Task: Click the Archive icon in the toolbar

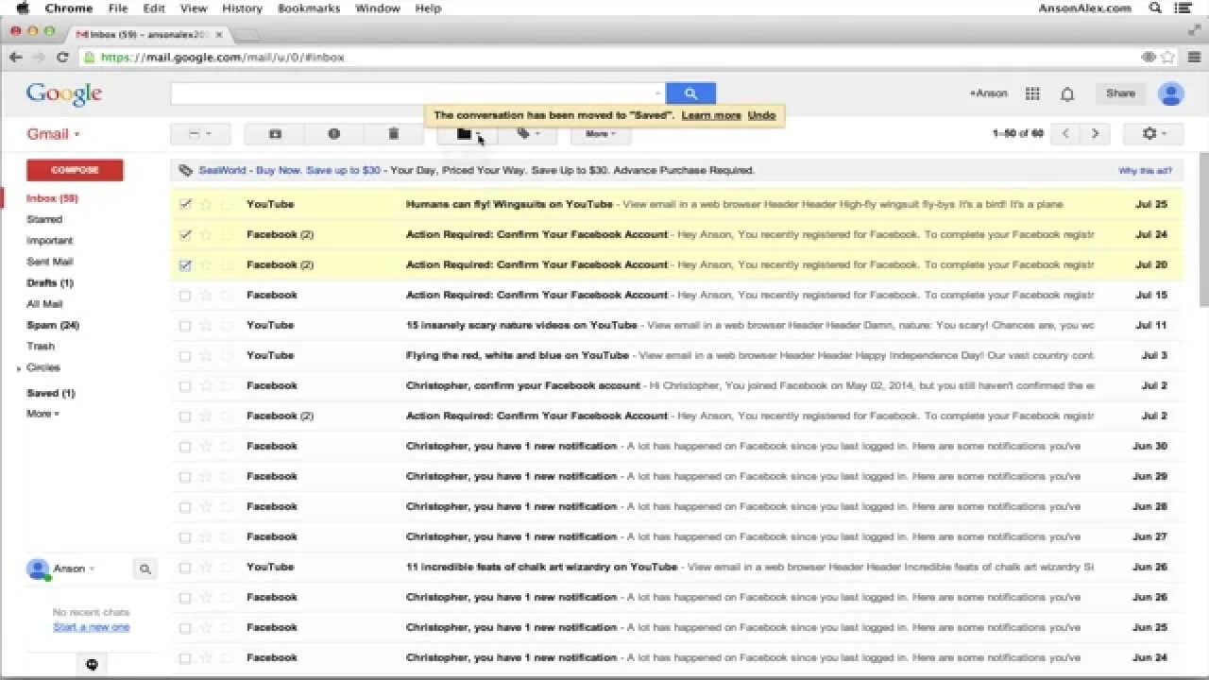Action: [x=275, y=134]
